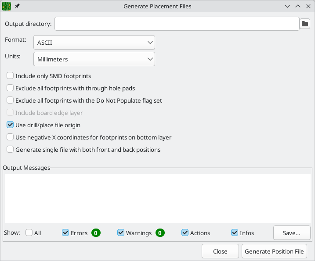This screenshot has height=261, width=315.
Task: Click the KiCad PCB app icon
Action: point(7,6)
